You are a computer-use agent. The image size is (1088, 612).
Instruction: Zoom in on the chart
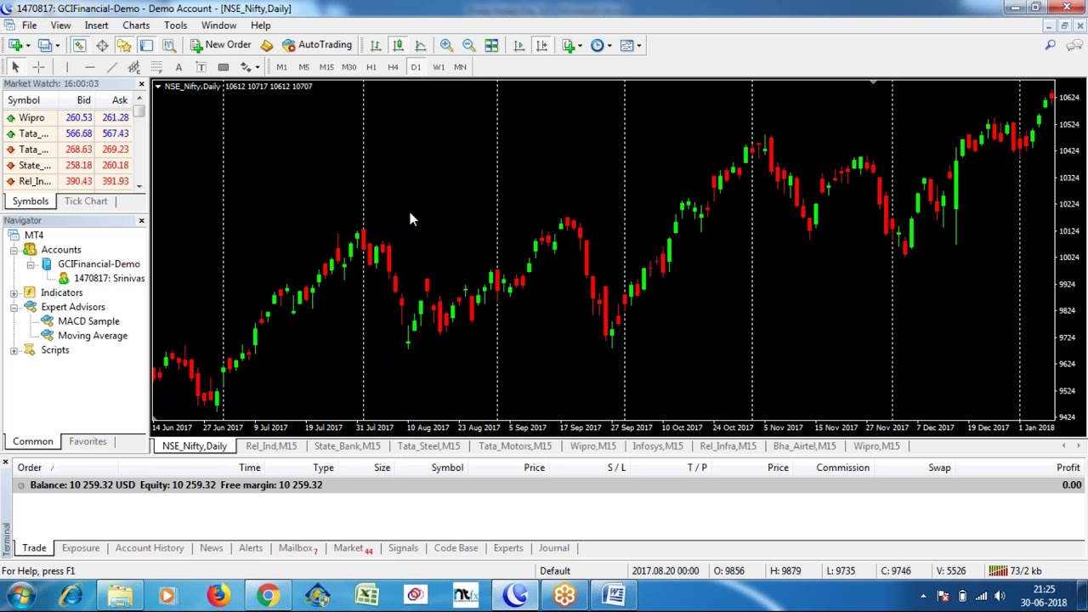(446, 45)
